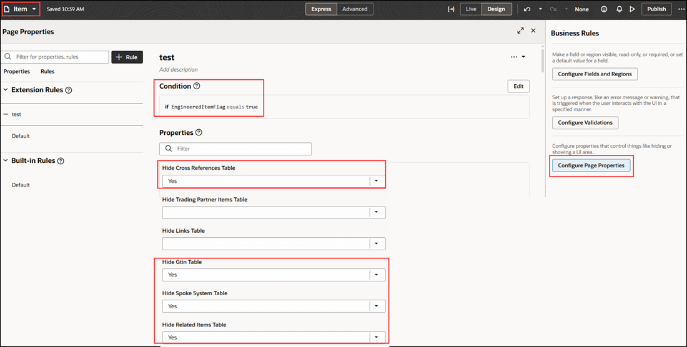Click the filter for properties, rules field
Image resolution: width=687 pixels, height=347 pixels.
coord(55,57)
